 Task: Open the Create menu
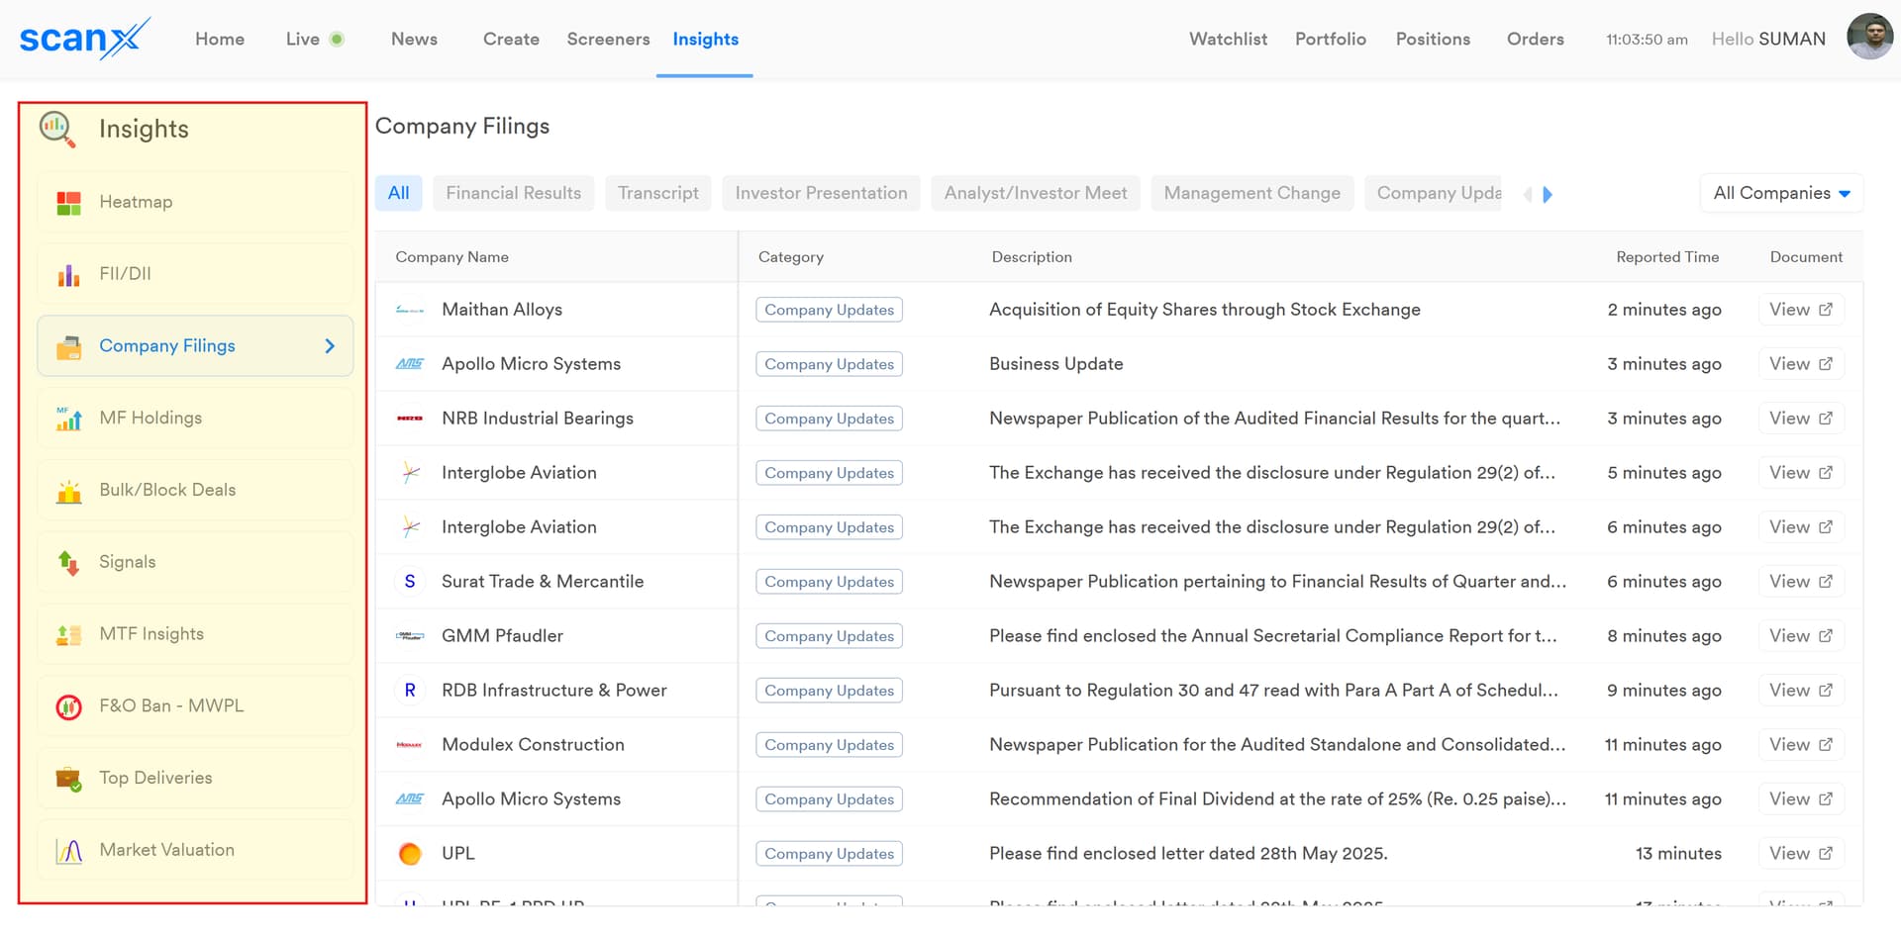[x=511, y=40]
